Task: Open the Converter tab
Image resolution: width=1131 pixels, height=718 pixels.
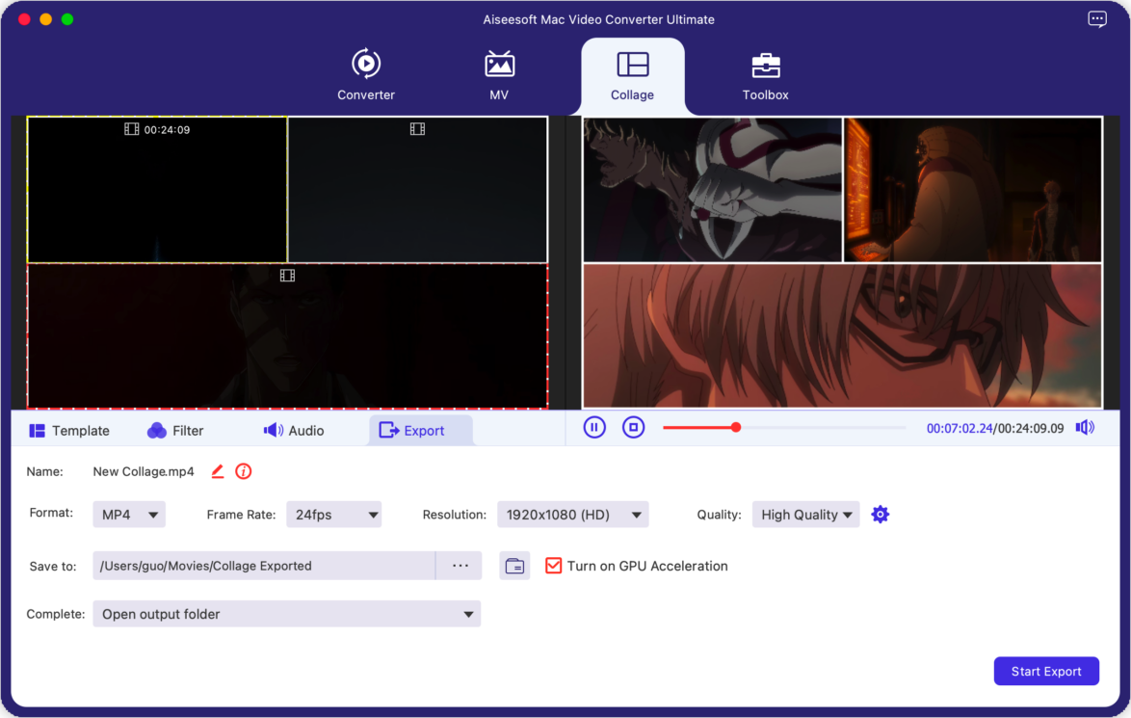Action: (x=366, y=75)
